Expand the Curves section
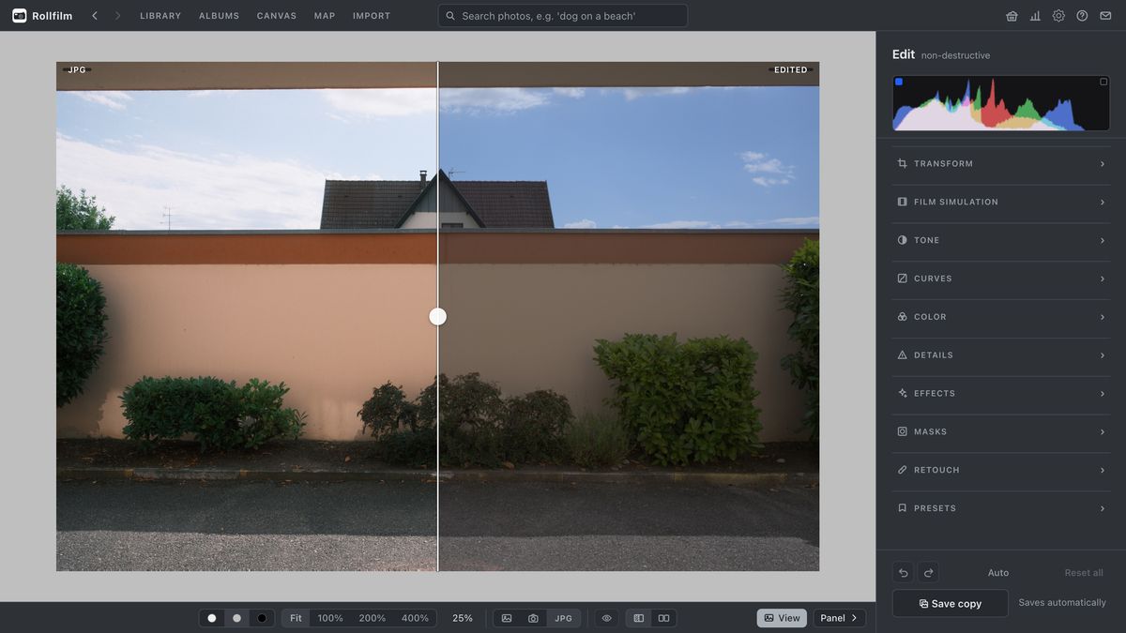Screen dimensions: 1126x633 pos(1001,279)
